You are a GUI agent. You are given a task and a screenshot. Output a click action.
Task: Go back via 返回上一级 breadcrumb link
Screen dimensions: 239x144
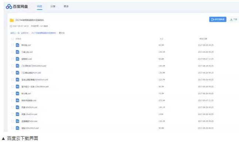tap(15, 33)
